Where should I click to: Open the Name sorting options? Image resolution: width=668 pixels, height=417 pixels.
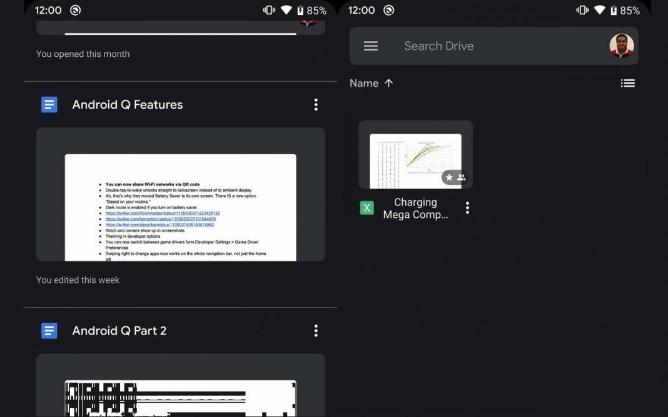click(363, 82)
